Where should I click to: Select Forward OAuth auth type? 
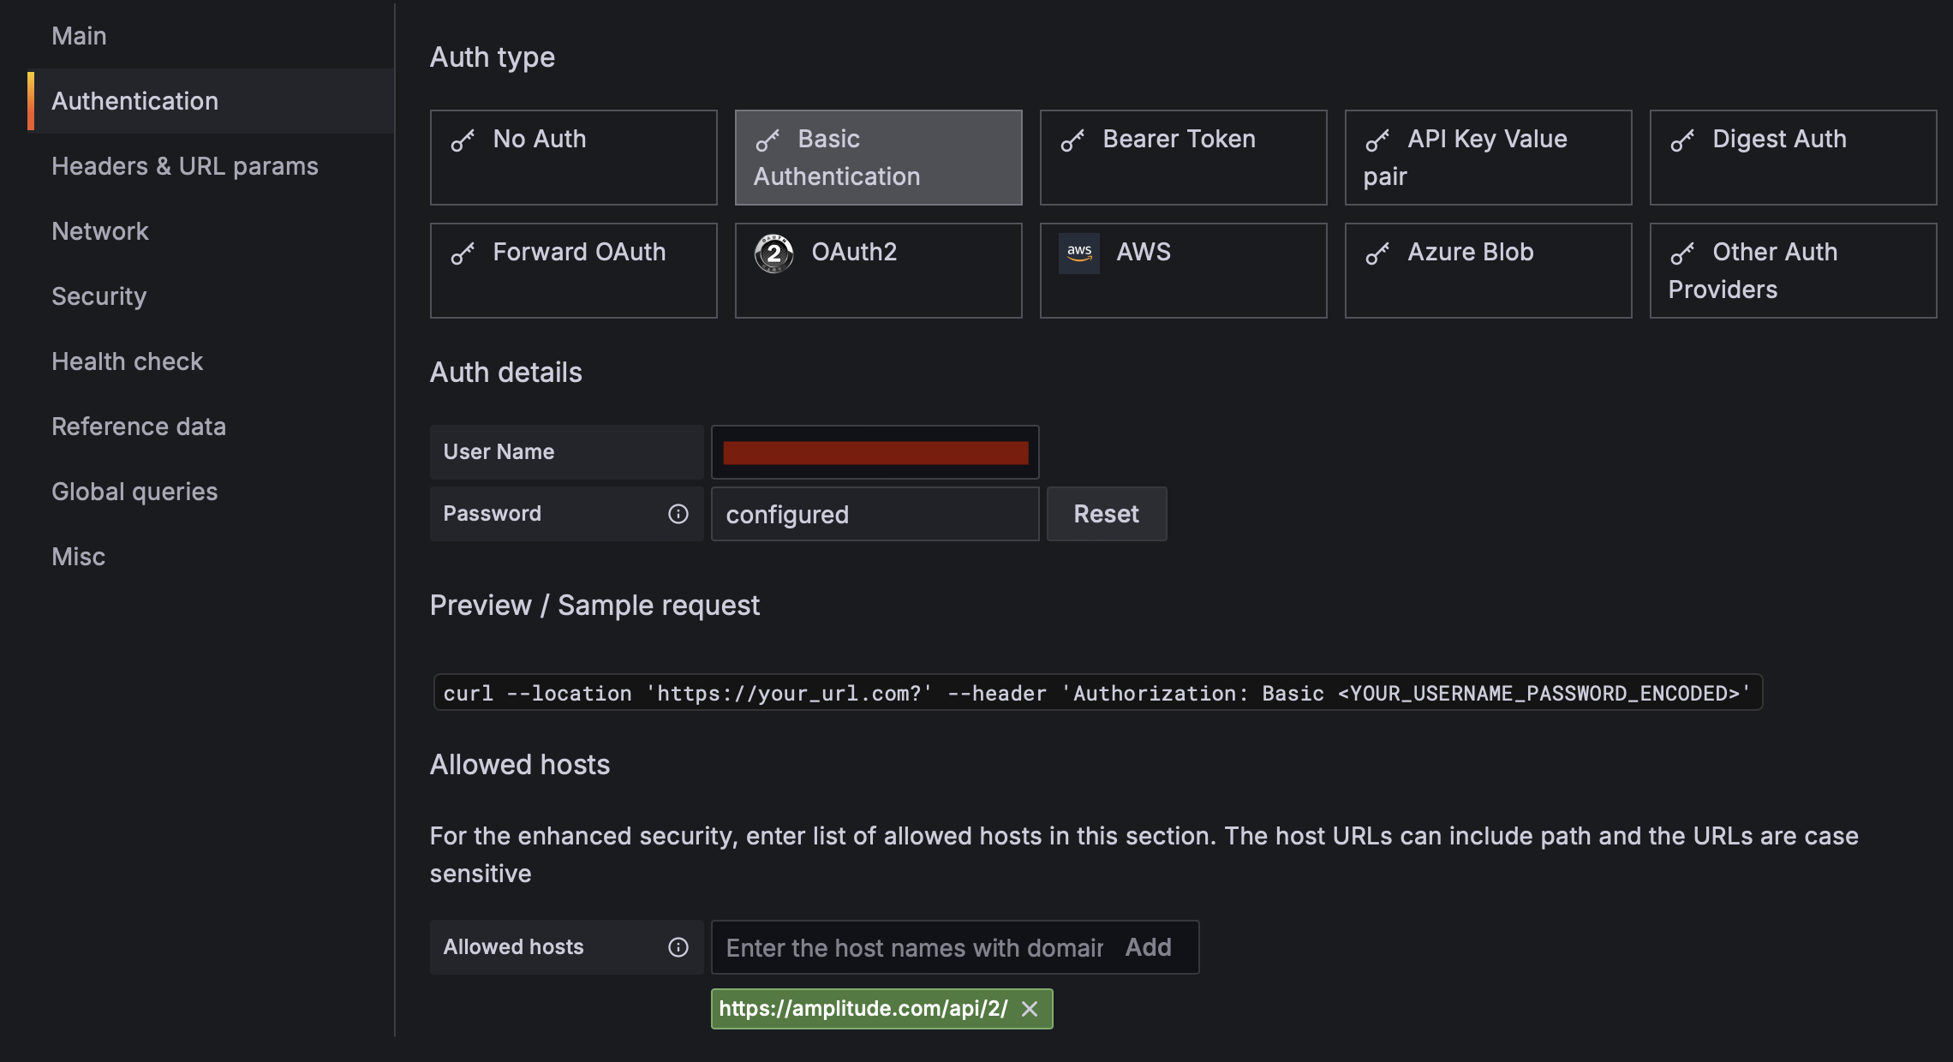573,271
